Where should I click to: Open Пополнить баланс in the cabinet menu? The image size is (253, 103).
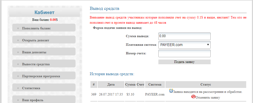point(44,28)
